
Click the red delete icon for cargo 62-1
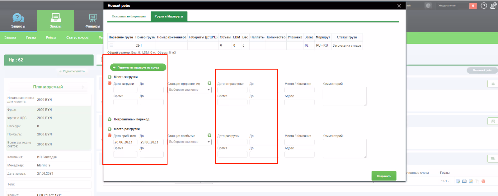click(x=483, y=181)
